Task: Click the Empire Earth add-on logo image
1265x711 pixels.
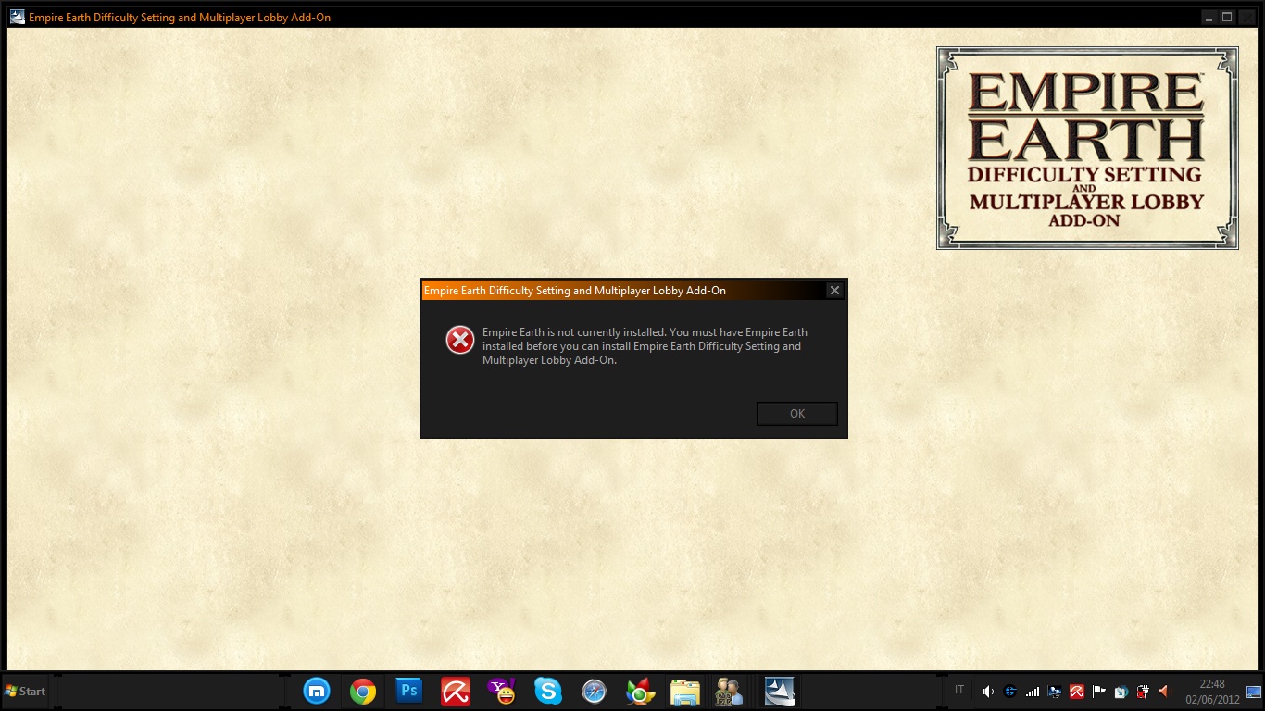Action: [x=1087, y=148]
